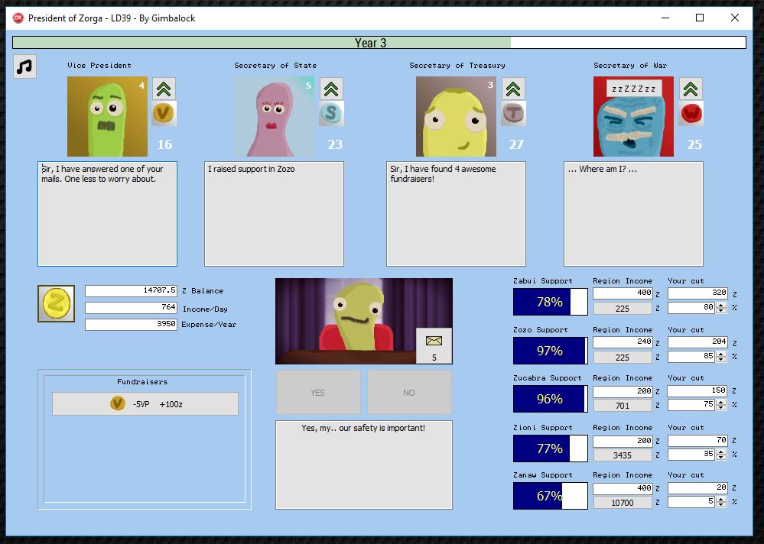Click the YES button
Viewport: 764px width, 544px height.
(318, 393)
